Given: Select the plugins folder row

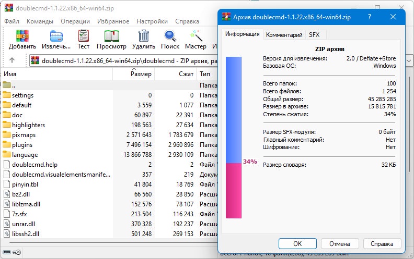Looking at the screenshot, I should pyautogui.click(x=109, y=145).
